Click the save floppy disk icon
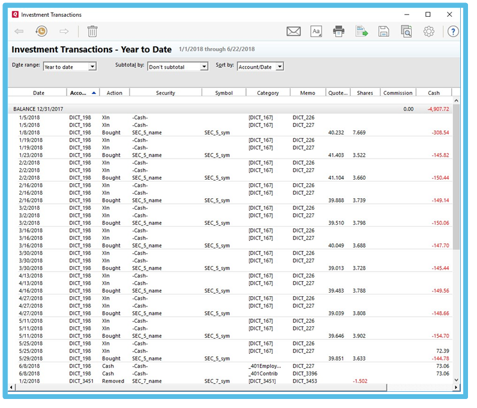 point(384,31)
